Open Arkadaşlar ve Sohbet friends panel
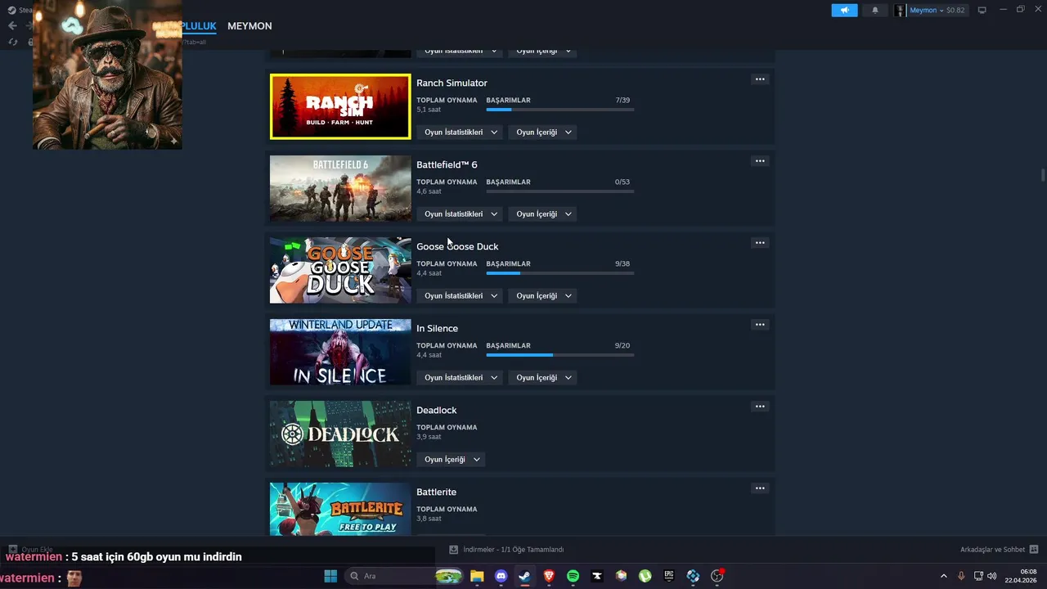Screen dimensions: 1047x589 coord(999,550)
